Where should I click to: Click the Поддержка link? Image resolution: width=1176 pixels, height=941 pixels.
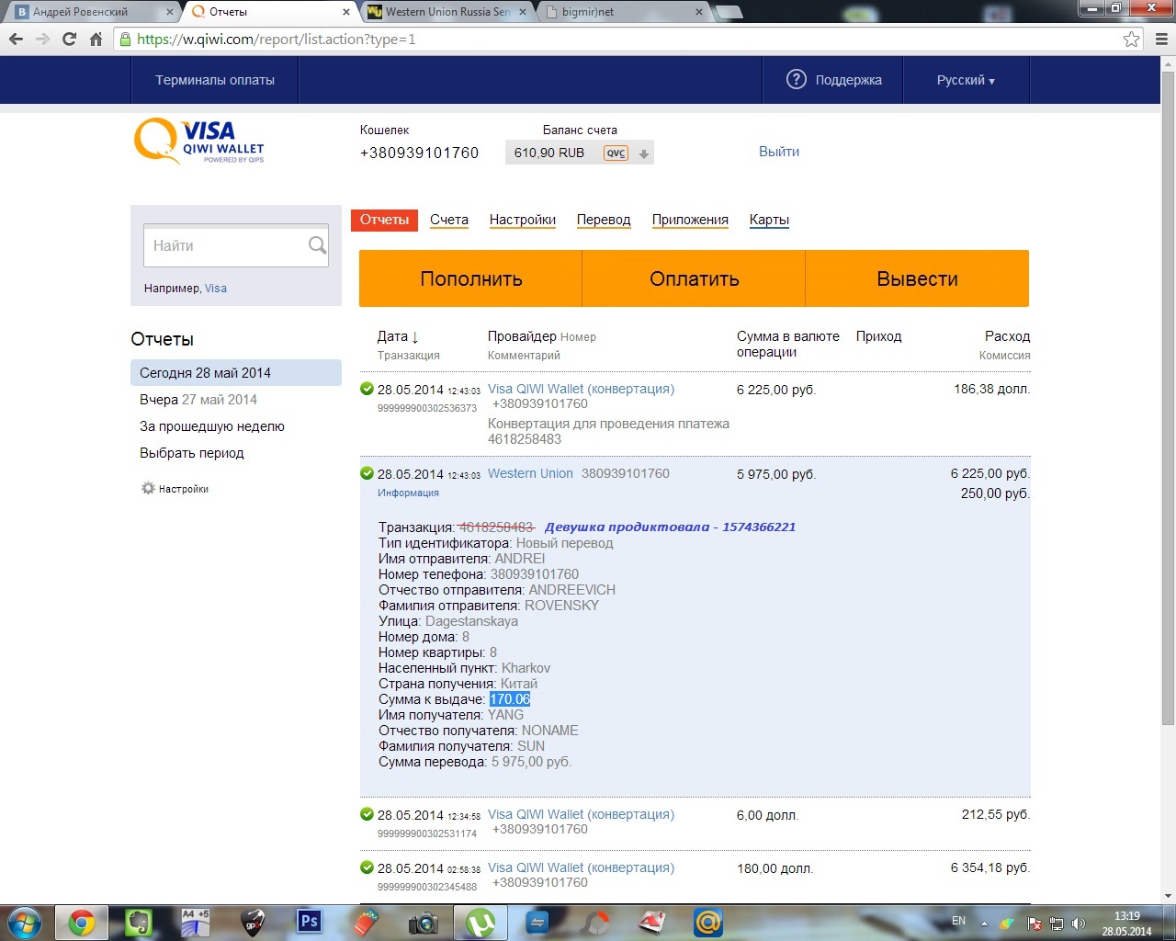point(848,80)
